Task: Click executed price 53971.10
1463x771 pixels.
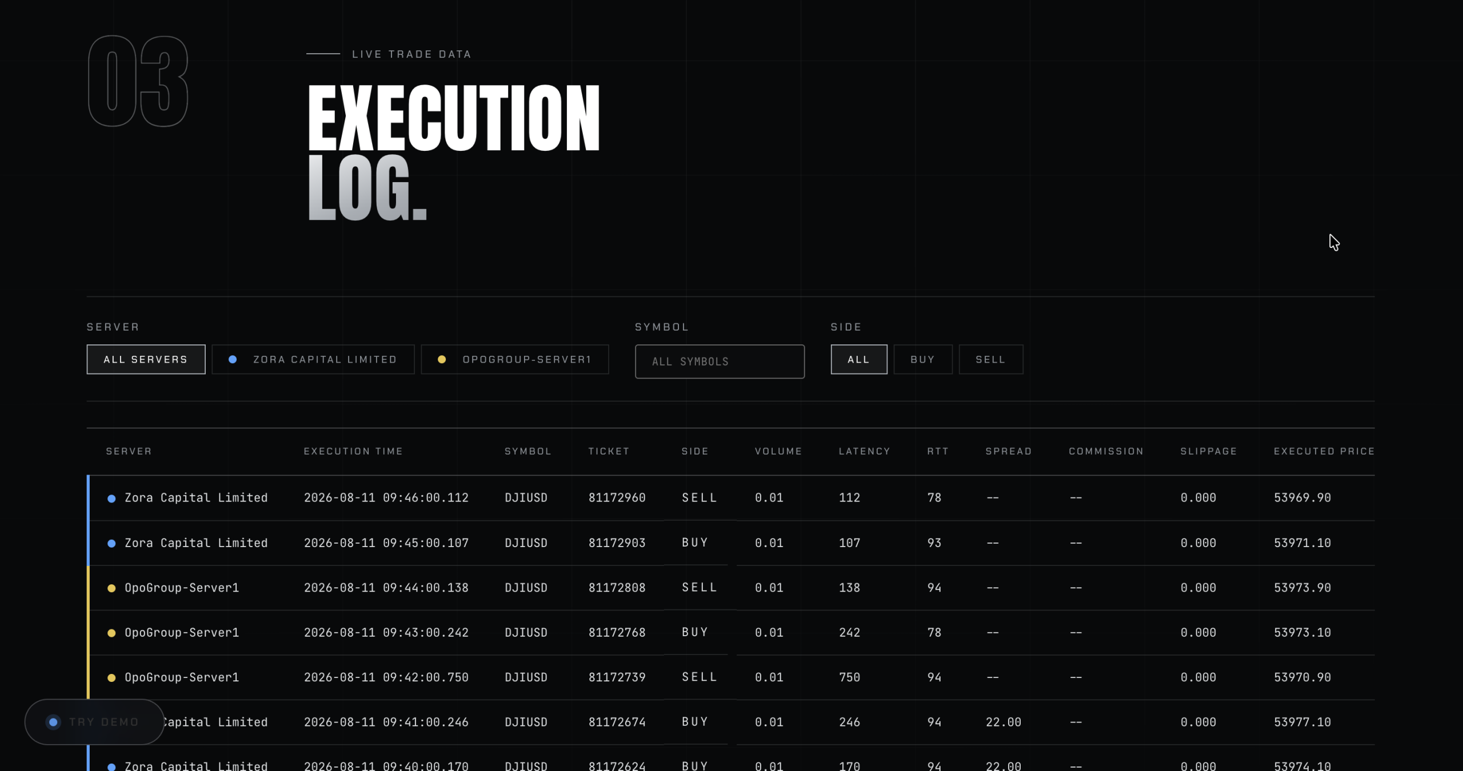Action: coord(1302,543)
